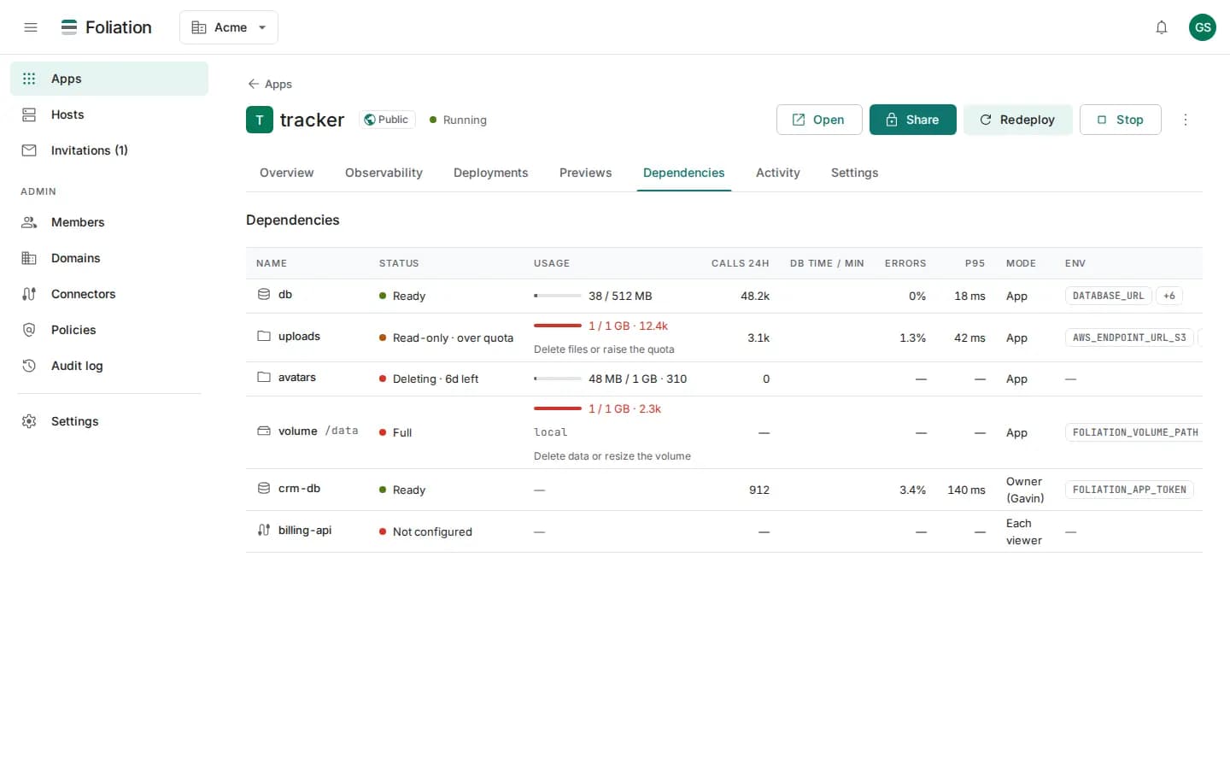This screenshot has width=1230, height=769.
Task: Click the uploads red quota bar
Action: coord(558,326)
